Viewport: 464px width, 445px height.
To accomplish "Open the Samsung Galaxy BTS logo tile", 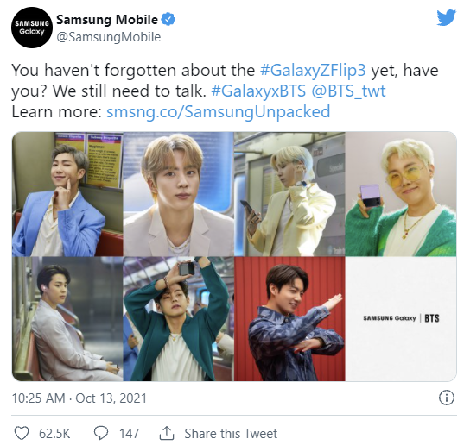I will [401, 319].
